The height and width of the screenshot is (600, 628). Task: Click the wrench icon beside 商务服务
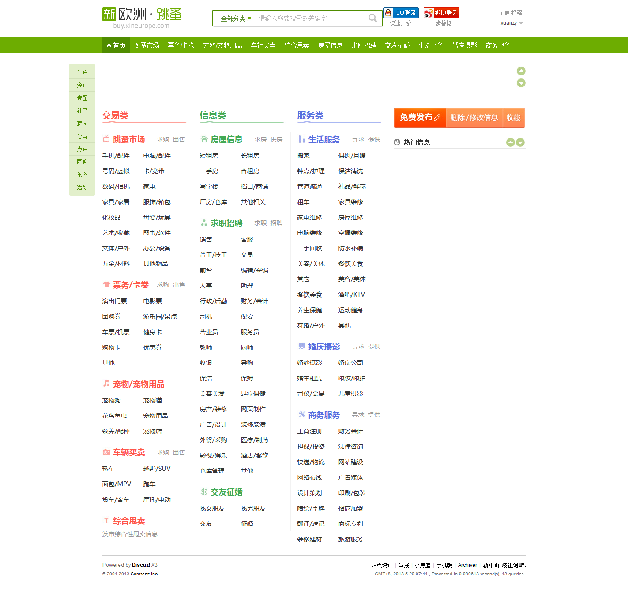point(302,414)
